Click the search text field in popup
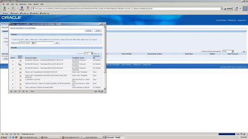Screen dimensions: 248x139 pyautogui.click(x=44, y=43)
